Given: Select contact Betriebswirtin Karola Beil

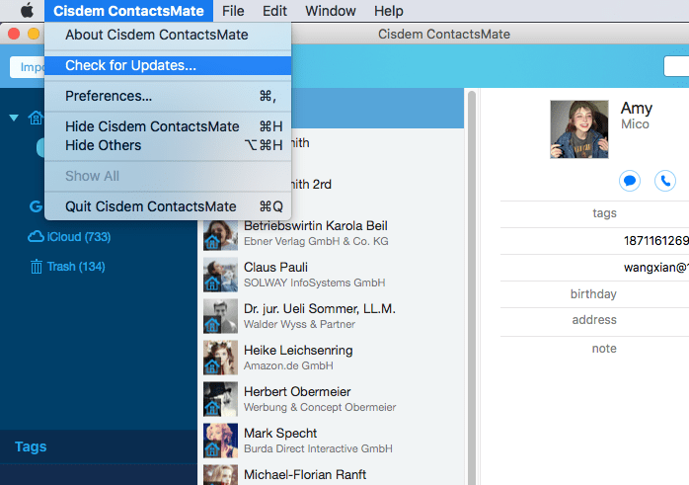Looking at the screenshot, I should 333,233.
